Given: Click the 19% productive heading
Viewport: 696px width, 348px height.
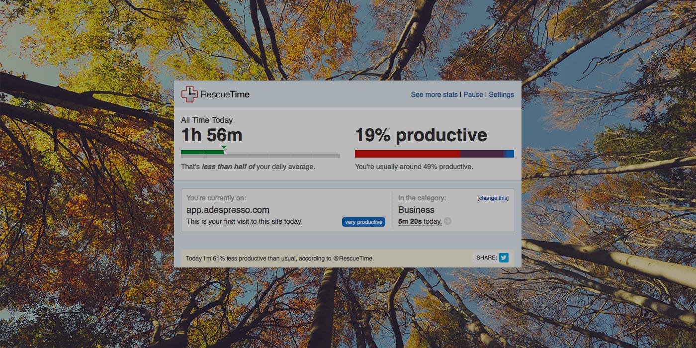Looking at the screenshot, I should tap(421, 135).
